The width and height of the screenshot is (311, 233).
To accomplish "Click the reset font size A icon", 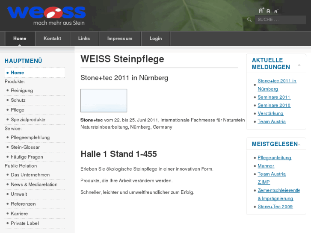I will click(x=268, y=11).
